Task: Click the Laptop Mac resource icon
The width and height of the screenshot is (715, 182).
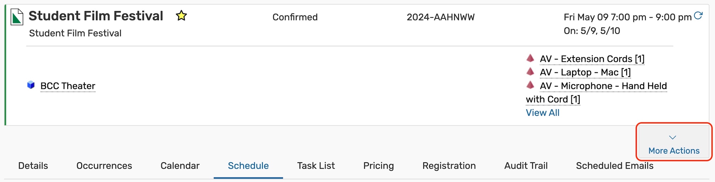Action: [530, 72]
